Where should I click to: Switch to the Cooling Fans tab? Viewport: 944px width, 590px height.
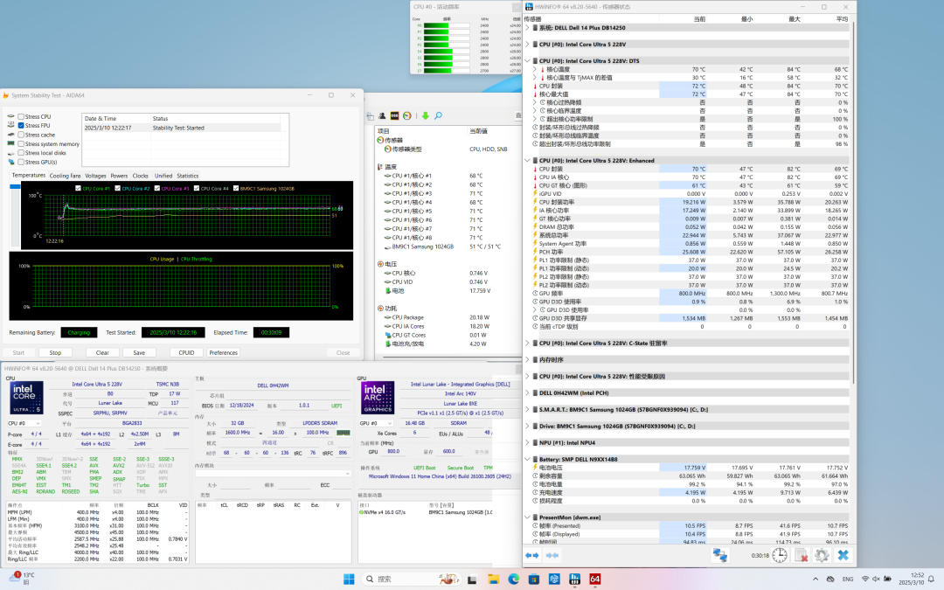pos(65,176)
